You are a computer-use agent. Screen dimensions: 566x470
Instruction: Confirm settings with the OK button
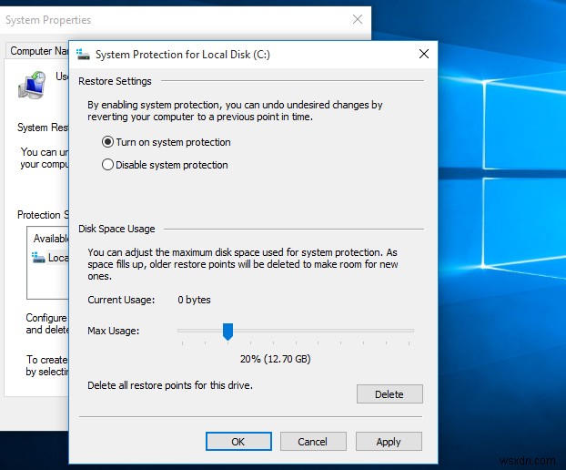[x=238, y=442]
